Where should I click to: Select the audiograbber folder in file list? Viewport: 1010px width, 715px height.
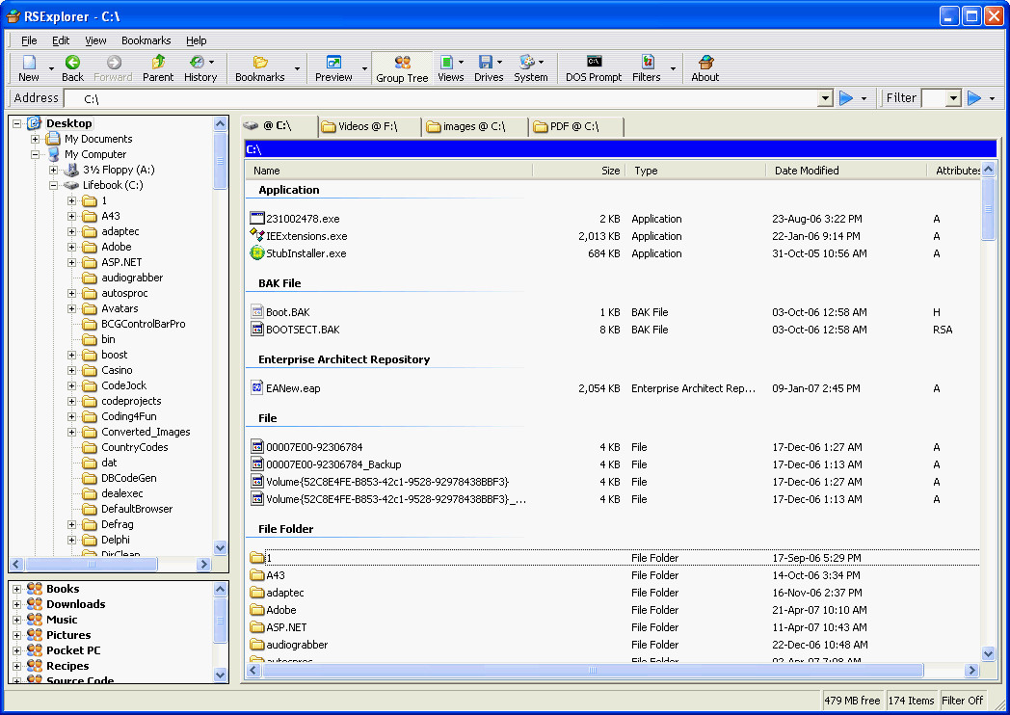pos(297,645)
